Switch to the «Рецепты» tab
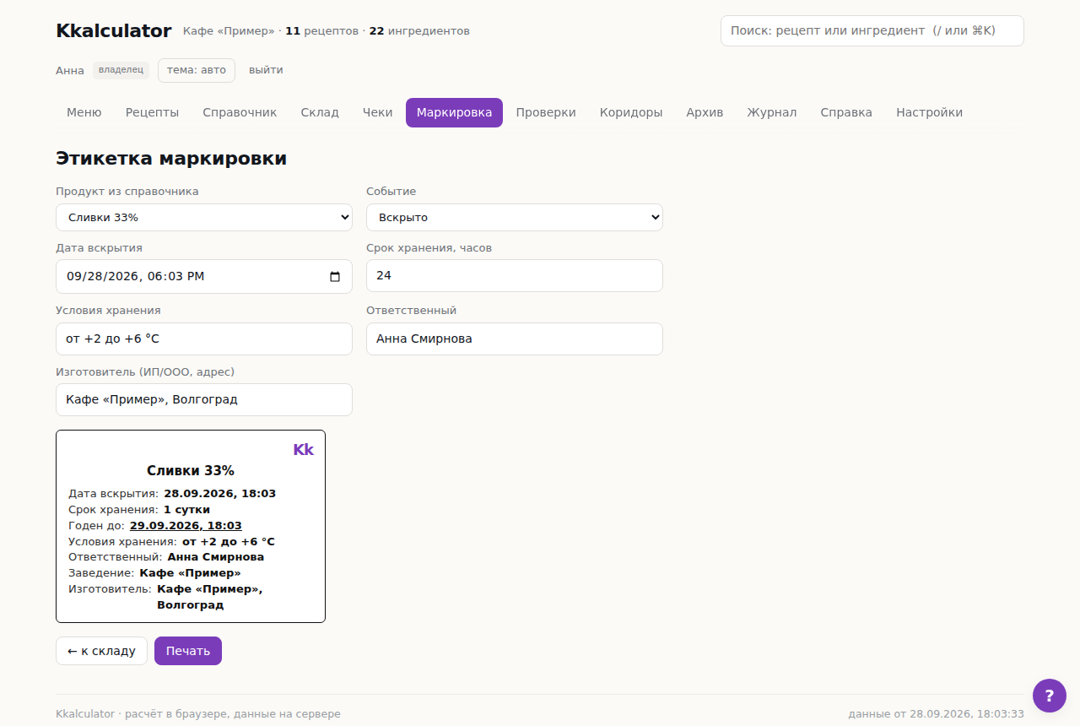This screenshot has height=726, width=1080. coord(153,112)
